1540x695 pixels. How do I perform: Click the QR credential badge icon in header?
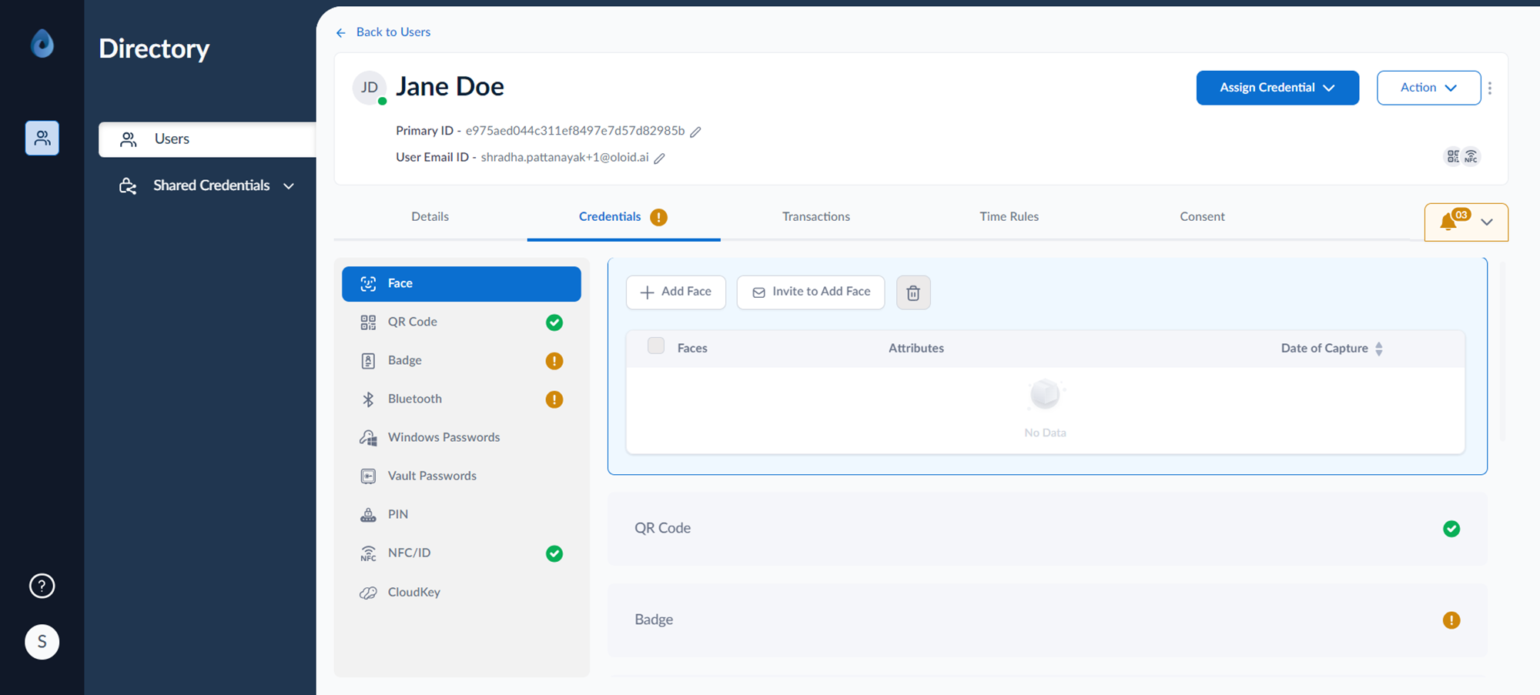click(1453, 156)
